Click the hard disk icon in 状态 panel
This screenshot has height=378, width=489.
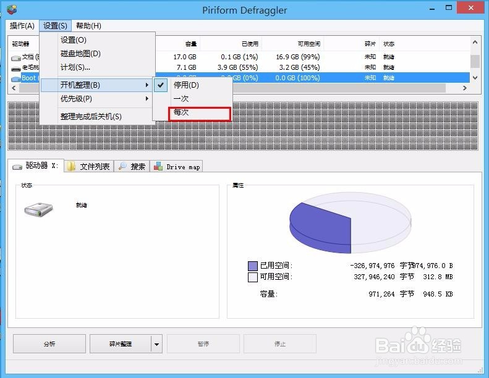click(39, 209)
